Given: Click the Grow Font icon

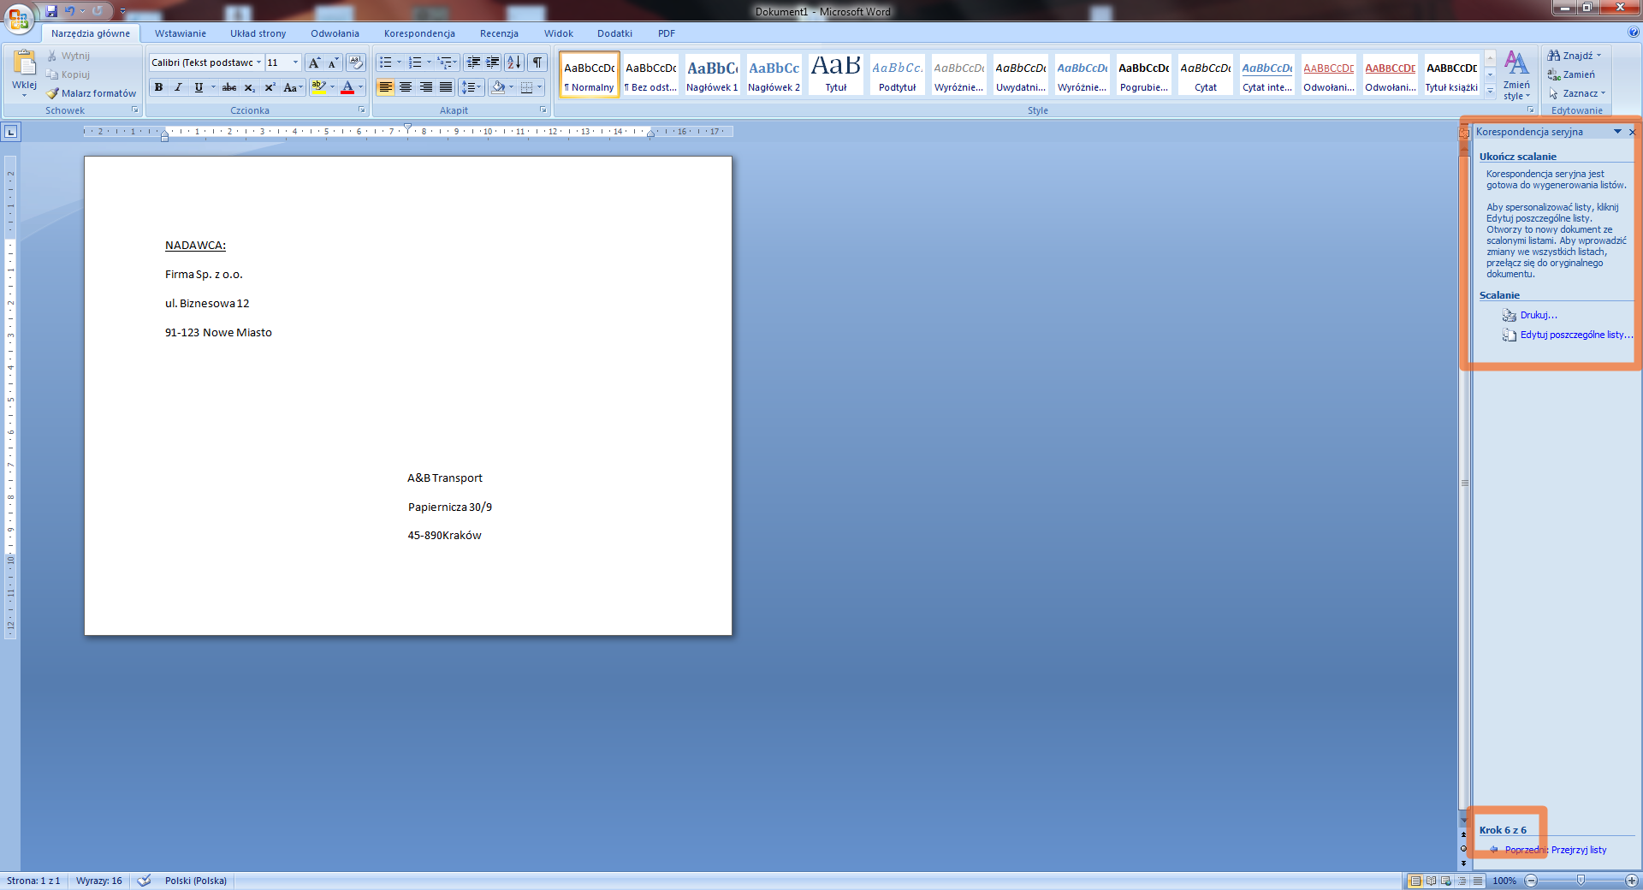Looking at the screenshot, I should pyautogui.click(x=314, y=62).
